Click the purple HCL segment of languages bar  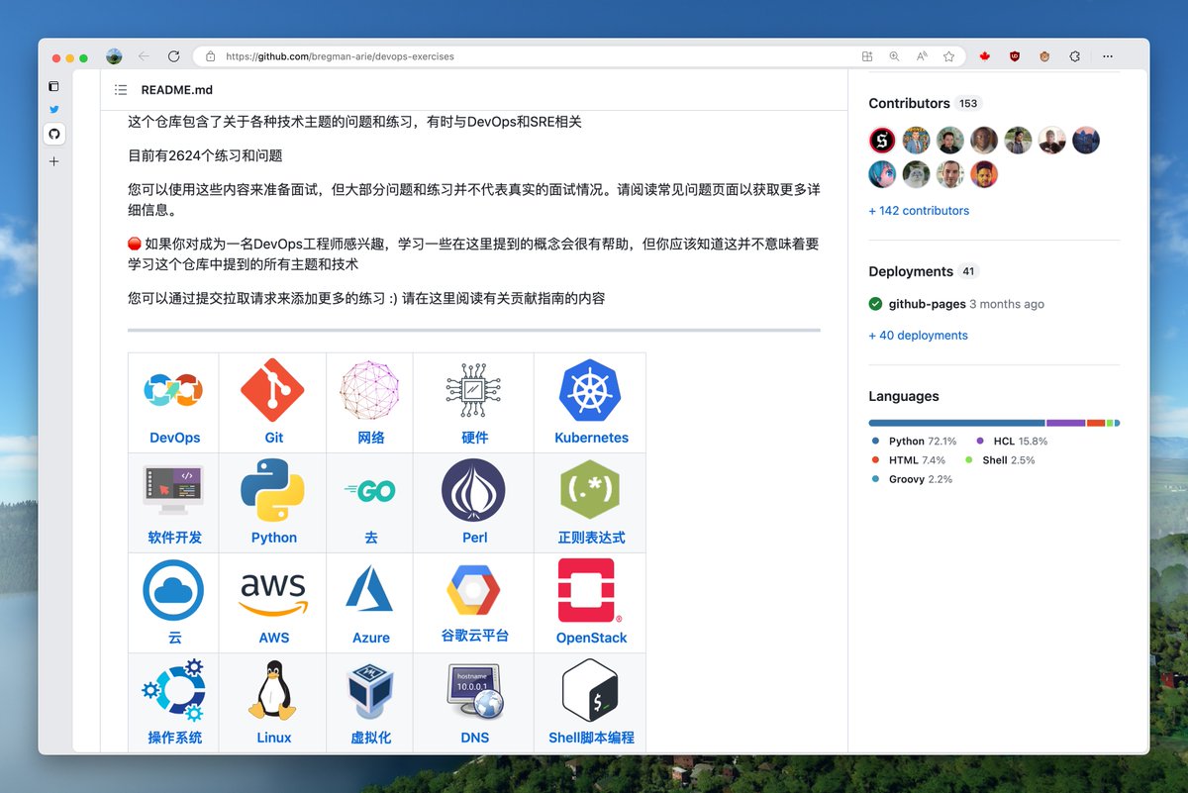pos(1066,423)
